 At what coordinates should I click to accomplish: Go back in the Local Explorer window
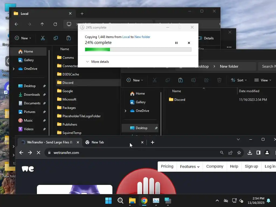tap(16, 24)
